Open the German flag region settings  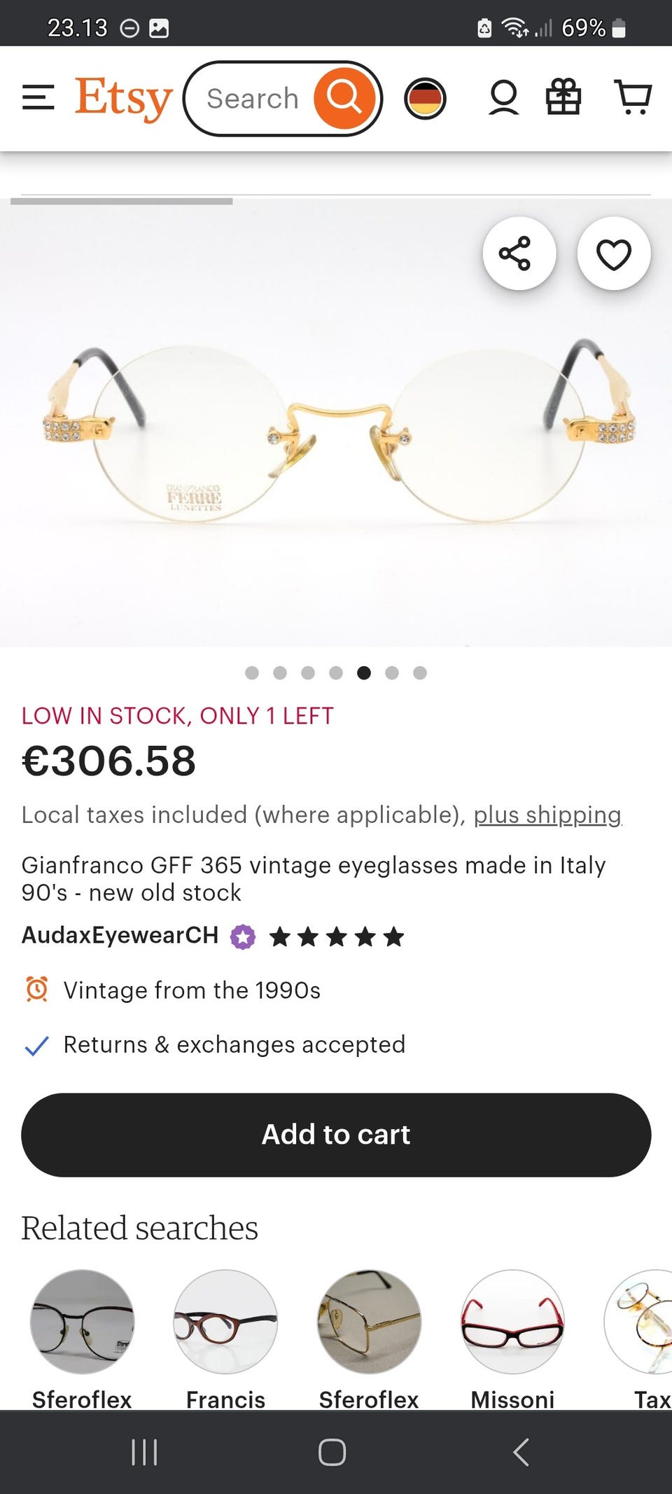coord(425,98)
